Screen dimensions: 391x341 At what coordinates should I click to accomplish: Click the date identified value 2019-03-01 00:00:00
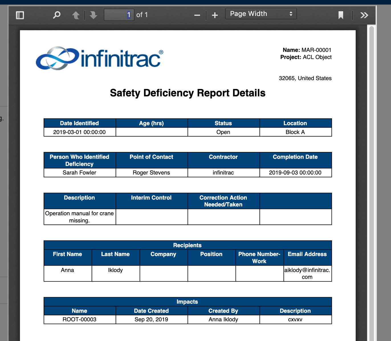tap(80, 132)
